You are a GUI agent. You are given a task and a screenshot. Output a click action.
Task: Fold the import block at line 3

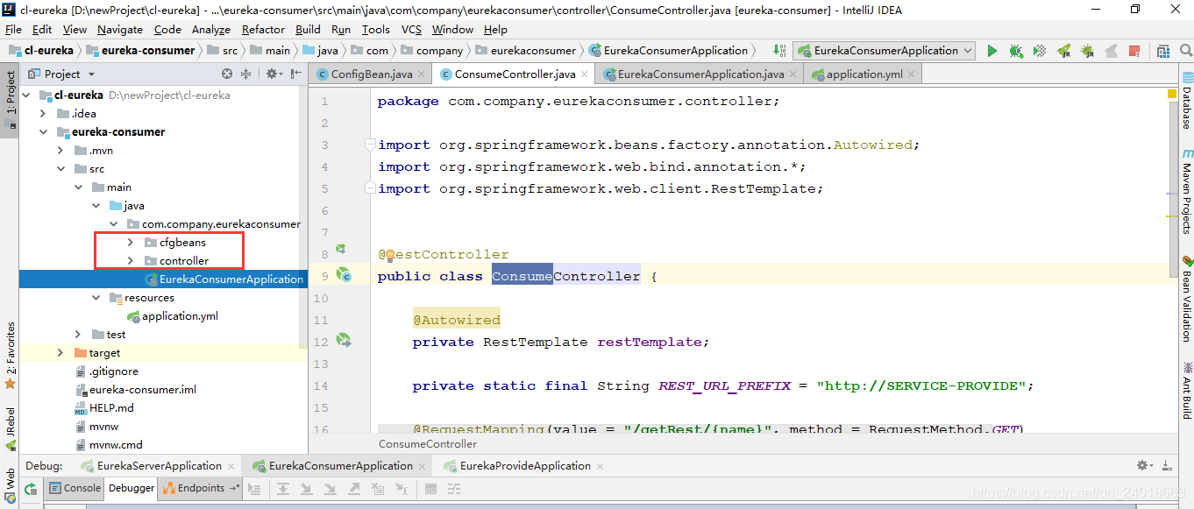point(371,145)
